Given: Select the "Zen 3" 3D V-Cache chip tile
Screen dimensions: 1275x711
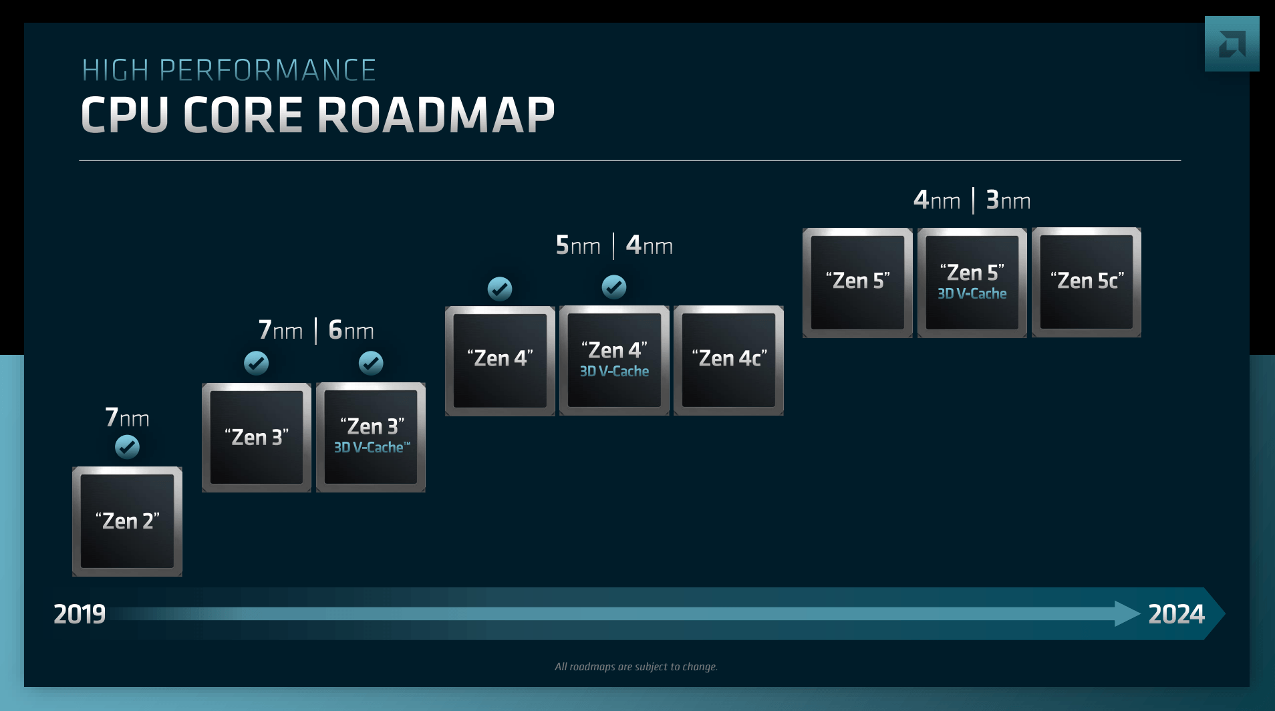Looking at the screenshot, I should 371,438.
